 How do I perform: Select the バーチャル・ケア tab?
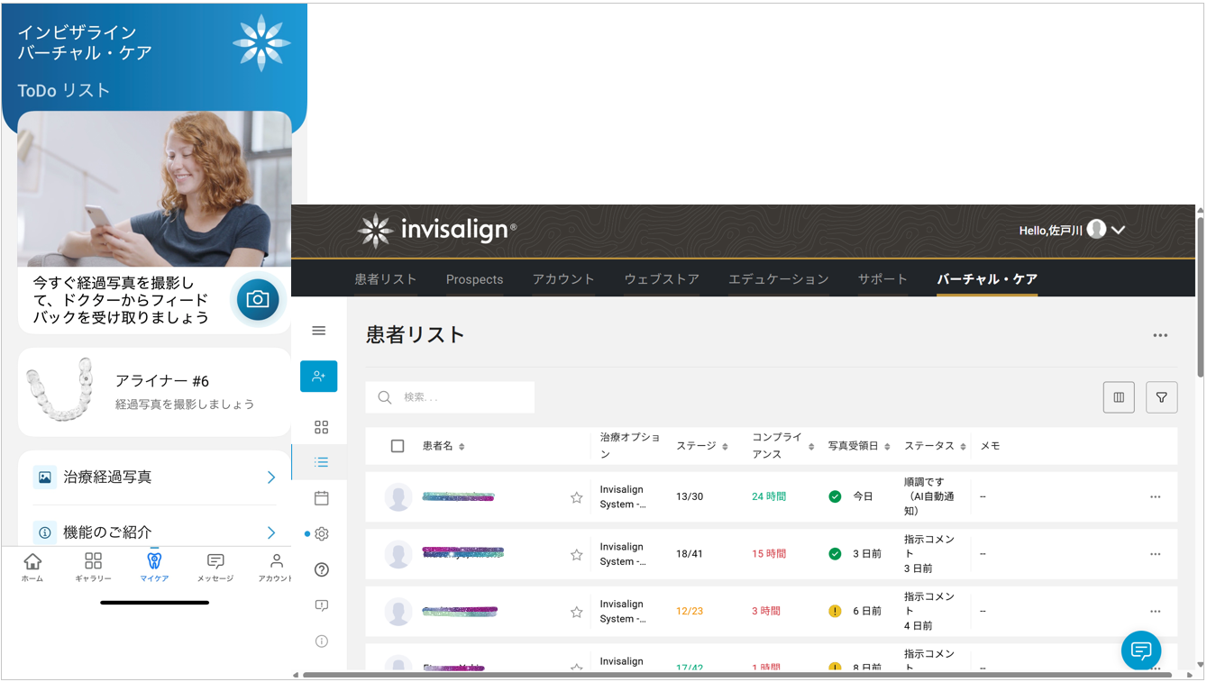(x=987, y=279)
